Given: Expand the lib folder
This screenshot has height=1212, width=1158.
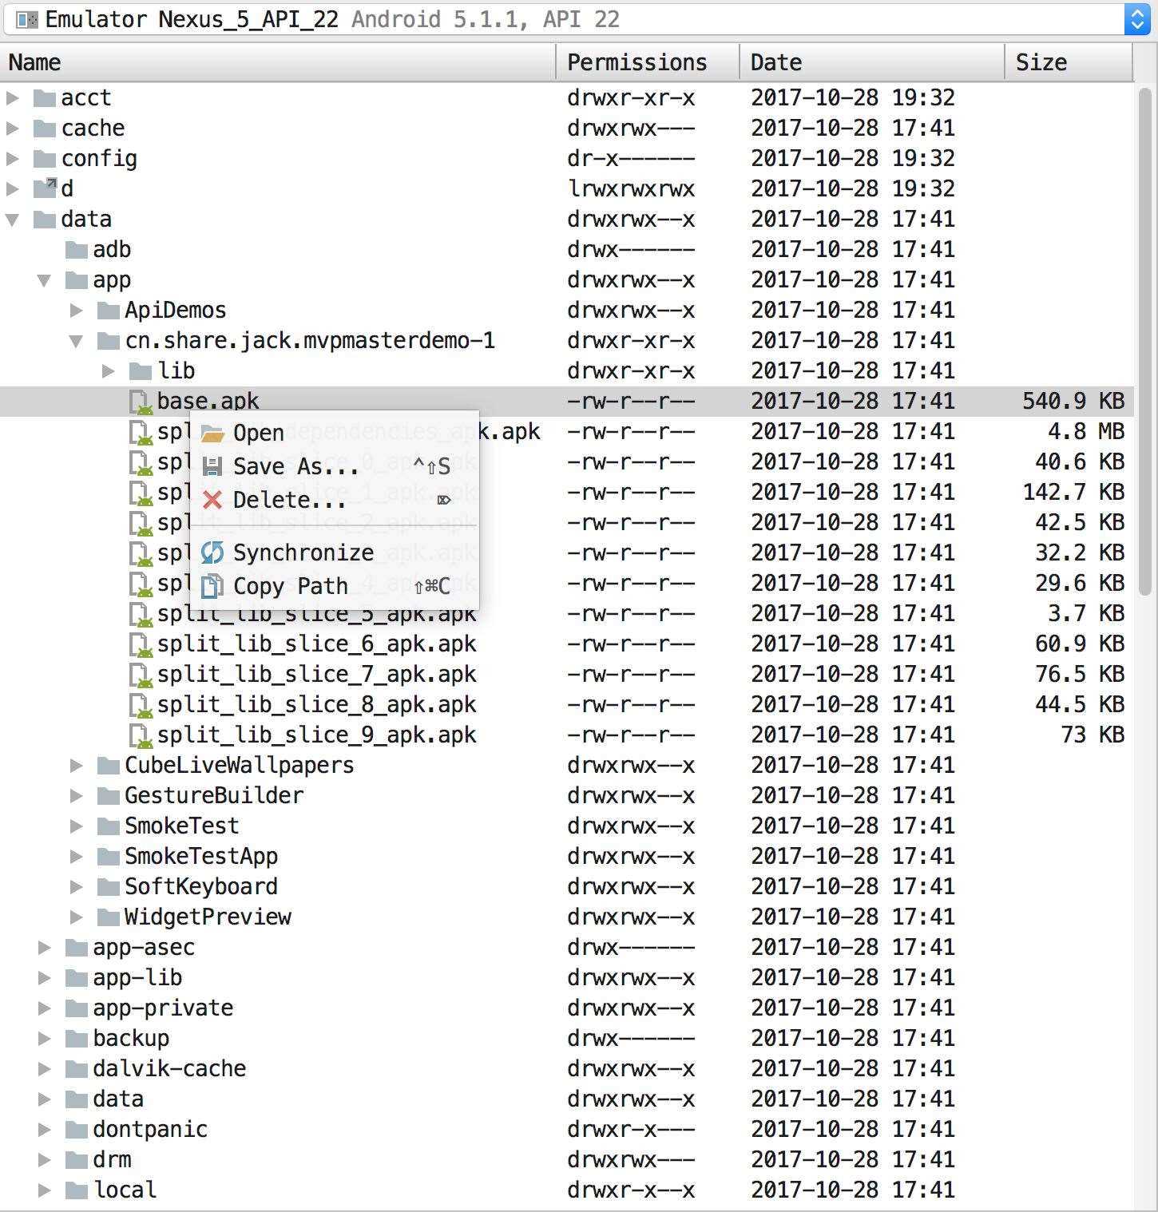Looking at the screenshot, I should coord(109,371).
